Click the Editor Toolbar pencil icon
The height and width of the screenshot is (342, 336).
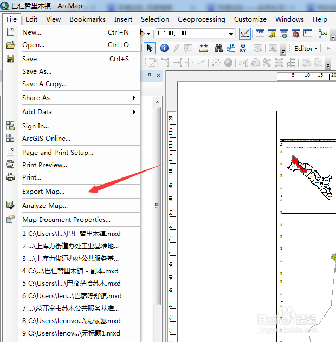(244, 34)
